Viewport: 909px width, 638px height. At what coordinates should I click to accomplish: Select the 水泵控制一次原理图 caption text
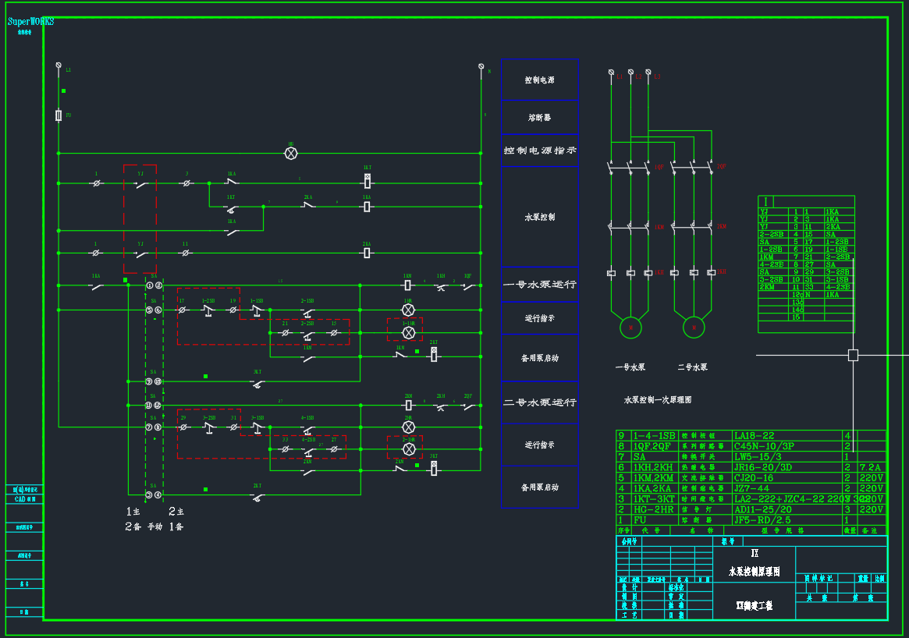(x=657, y=400)
